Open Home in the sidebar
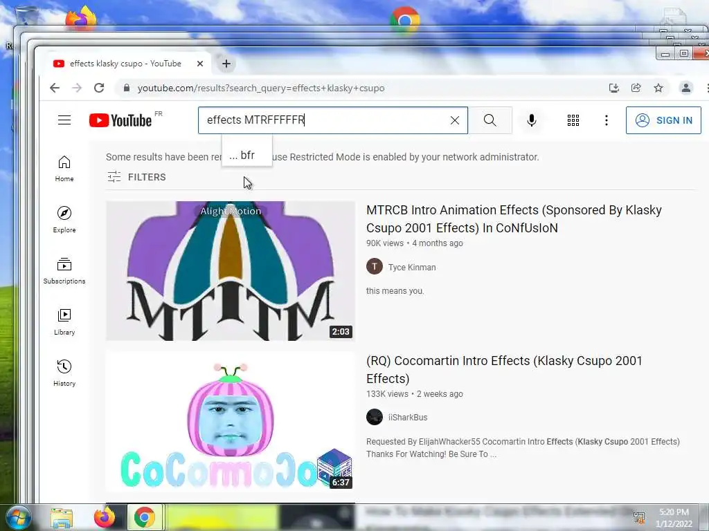This screenshot has width=709, height=531. 64,169
